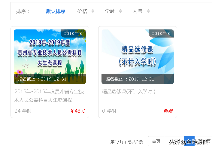212x149 pixels.
Task: Open the 大生态课程 course thumbnail
Action: click(50, 57)
